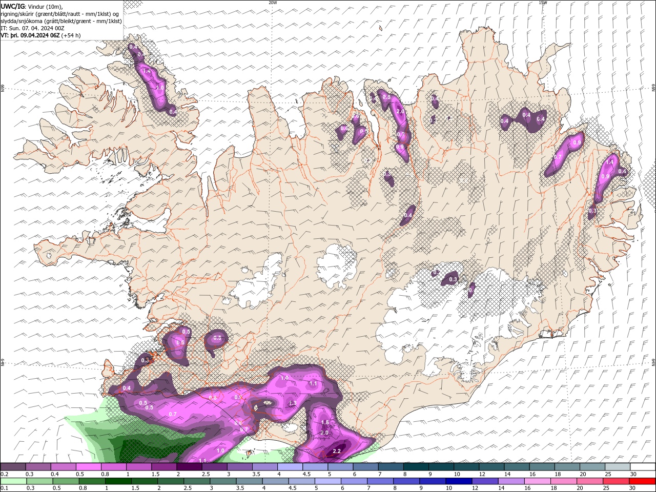The height and width of the screenshot is (492, 656).
Task: Click the "1.8" snowfall value label
Action: pyautogui.click(x=324, y=423)
